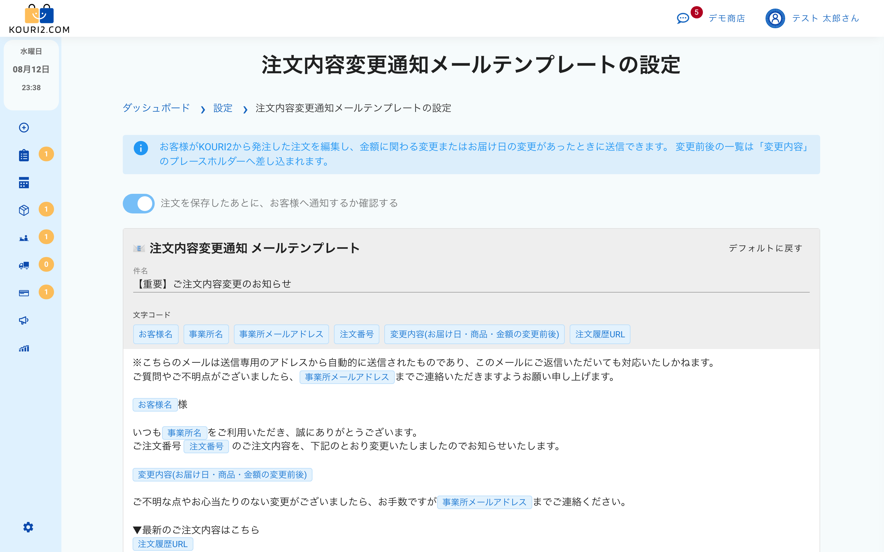Open デモ商店 shop link

(727, 18)
